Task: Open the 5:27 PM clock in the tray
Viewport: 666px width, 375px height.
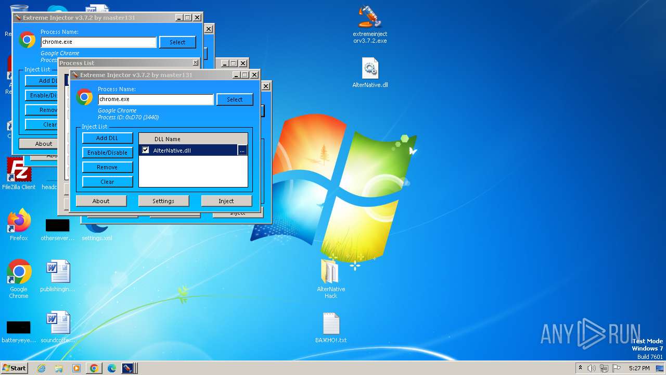Action: pyautogui.click(x=639, y=368)
